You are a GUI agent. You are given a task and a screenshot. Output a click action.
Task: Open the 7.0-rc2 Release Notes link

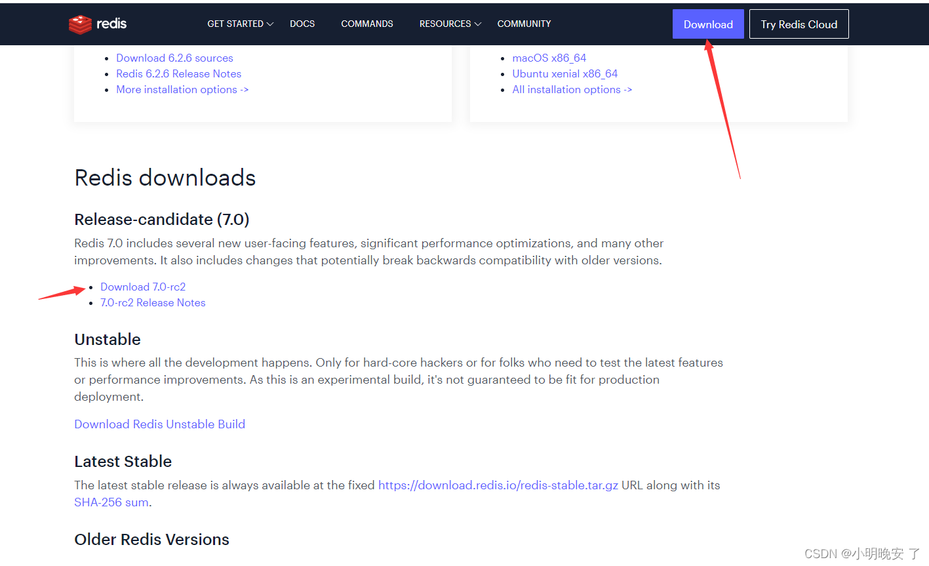(153, 302)
